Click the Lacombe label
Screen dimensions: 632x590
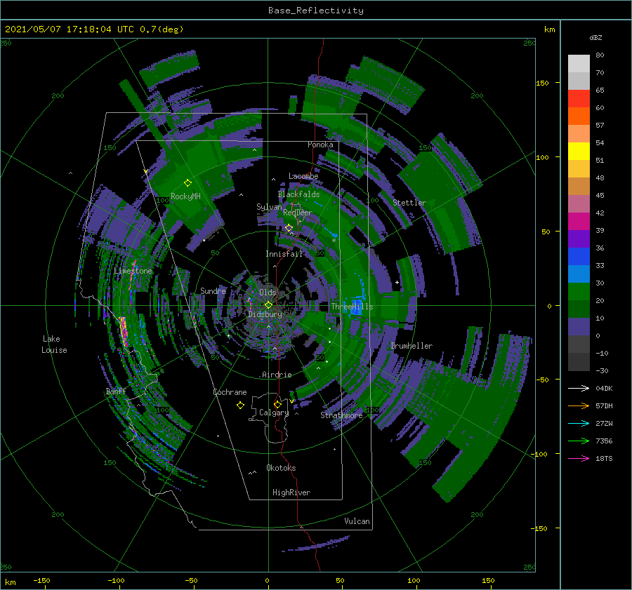303,176
